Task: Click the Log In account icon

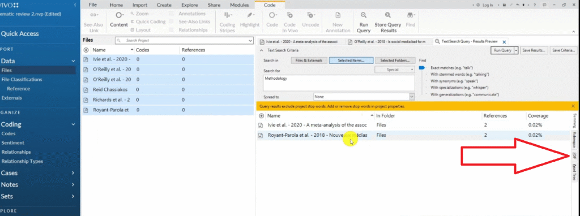Action: coord(478,5)
